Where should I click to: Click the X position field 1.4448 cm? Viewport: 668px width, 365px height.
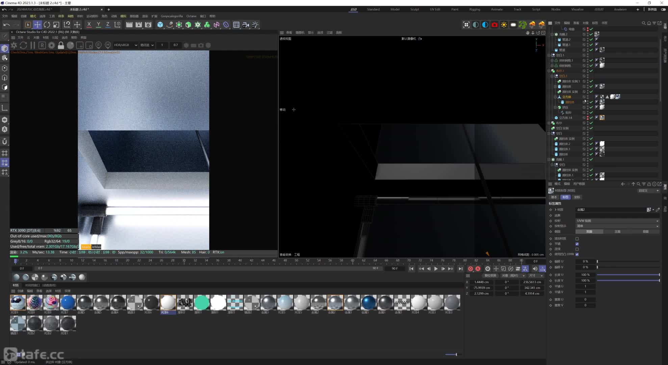click(482, 282)
